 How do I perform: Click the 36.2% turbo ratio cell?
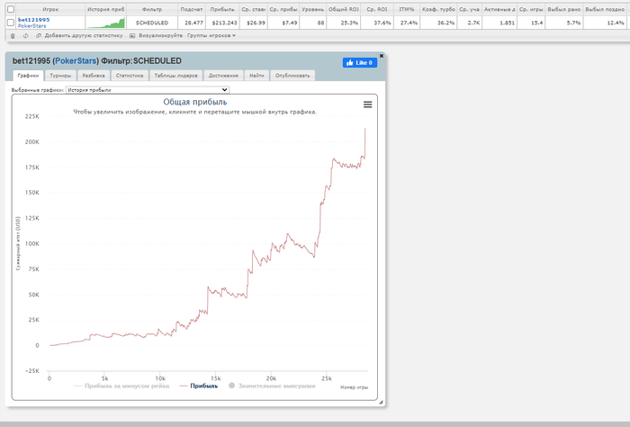click(x=439, y=23)
